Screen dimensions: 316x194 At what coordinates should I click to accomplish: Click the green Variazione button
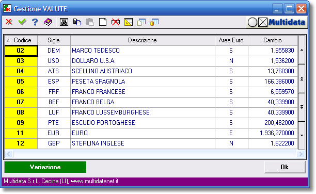coord(45,167)
